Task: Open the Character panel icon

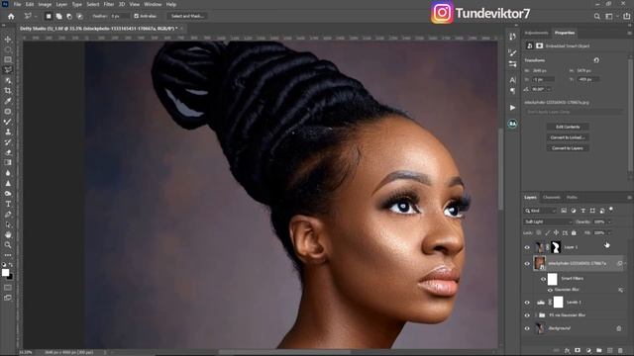Action: [x=513, y=80]
